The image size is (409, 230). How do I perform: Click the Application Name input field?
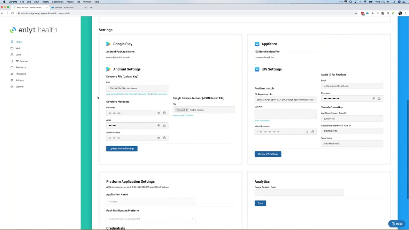click(150, 201)
